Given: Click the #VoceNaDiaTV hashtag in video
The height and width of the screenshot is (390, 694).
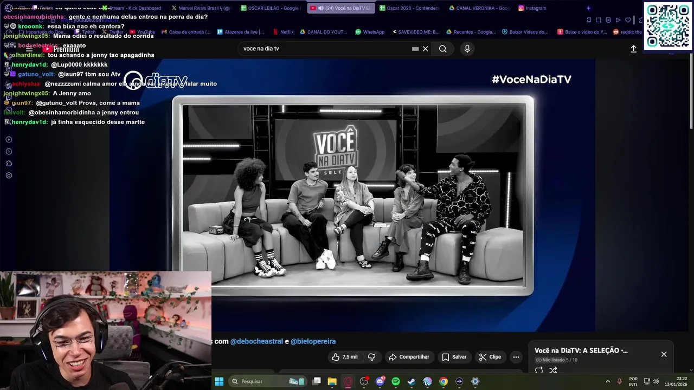Looking at the screenshot, I should 531,80.
